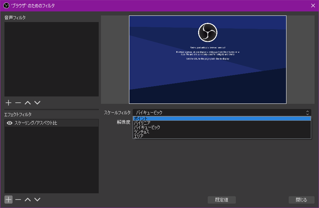The width and height of the screenshot is (319, 208).
Task: Remove selected effect filter with minus icon
Action: tap(18, 200)
